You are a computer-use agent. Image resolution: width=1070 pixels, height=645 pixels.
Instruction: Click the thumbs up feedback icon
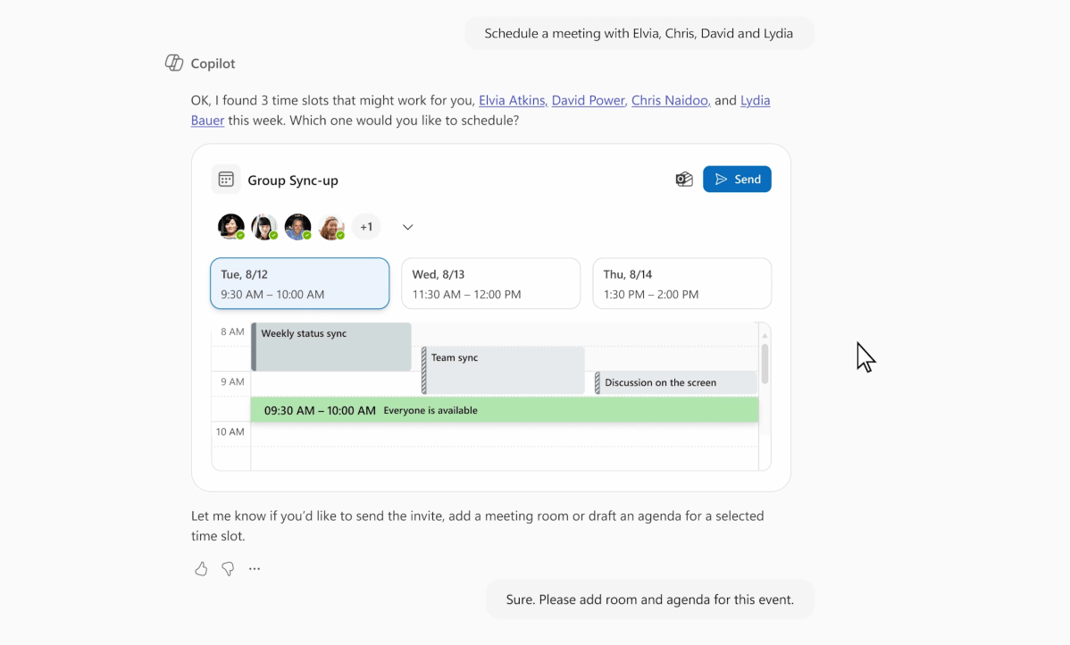201,569
